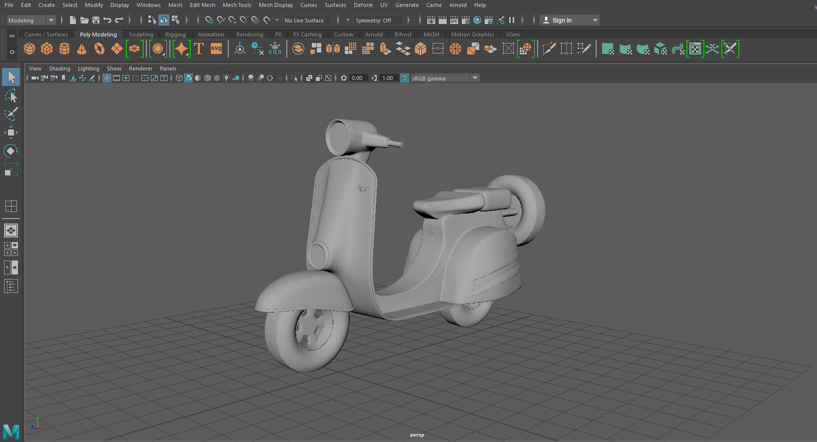Toggle smooth shade all in the viewport
This screenshot has width=817, height=442.
point(188,78)
